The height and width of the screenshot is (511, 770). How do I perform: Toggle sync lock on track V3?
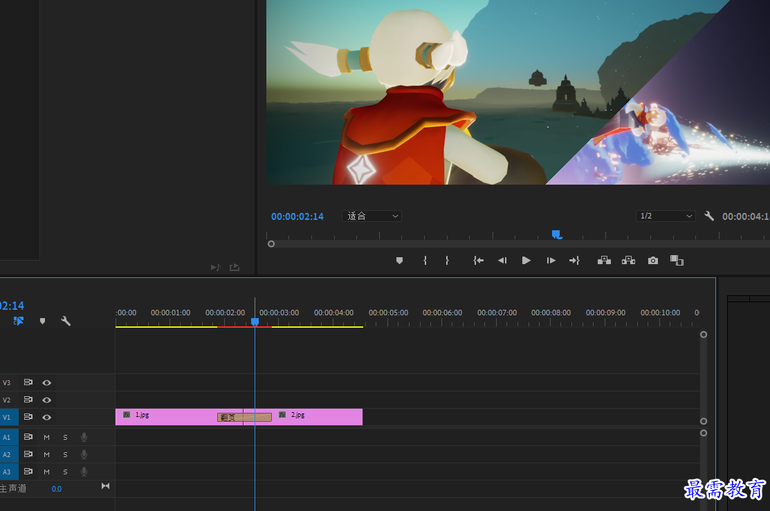[x=28, y=382]
